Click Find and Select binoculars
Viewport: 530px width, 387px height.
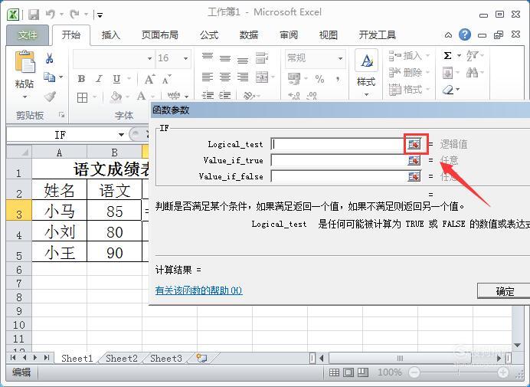(473, 72)
